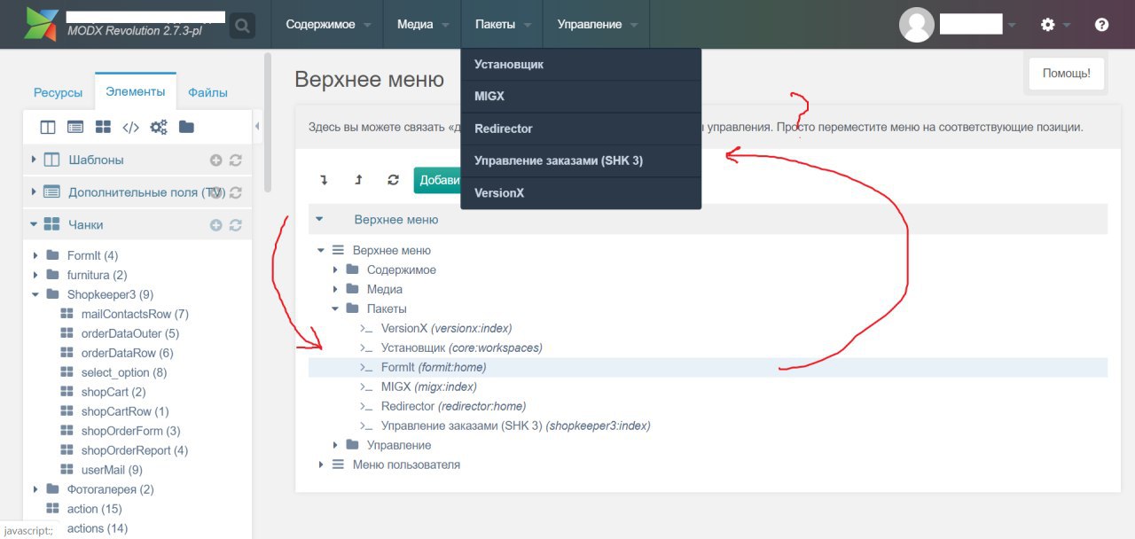Screen dimensions: 1135x539
Task: Click new chunk toolbar icon
Action: (x=103, y=128)
